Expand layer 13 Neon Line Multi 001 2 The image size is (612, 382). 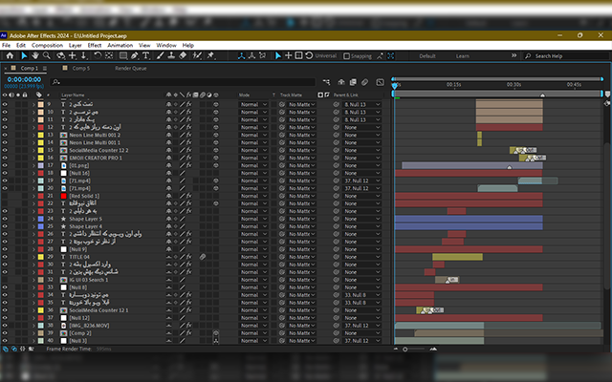[x=33, y=135]
